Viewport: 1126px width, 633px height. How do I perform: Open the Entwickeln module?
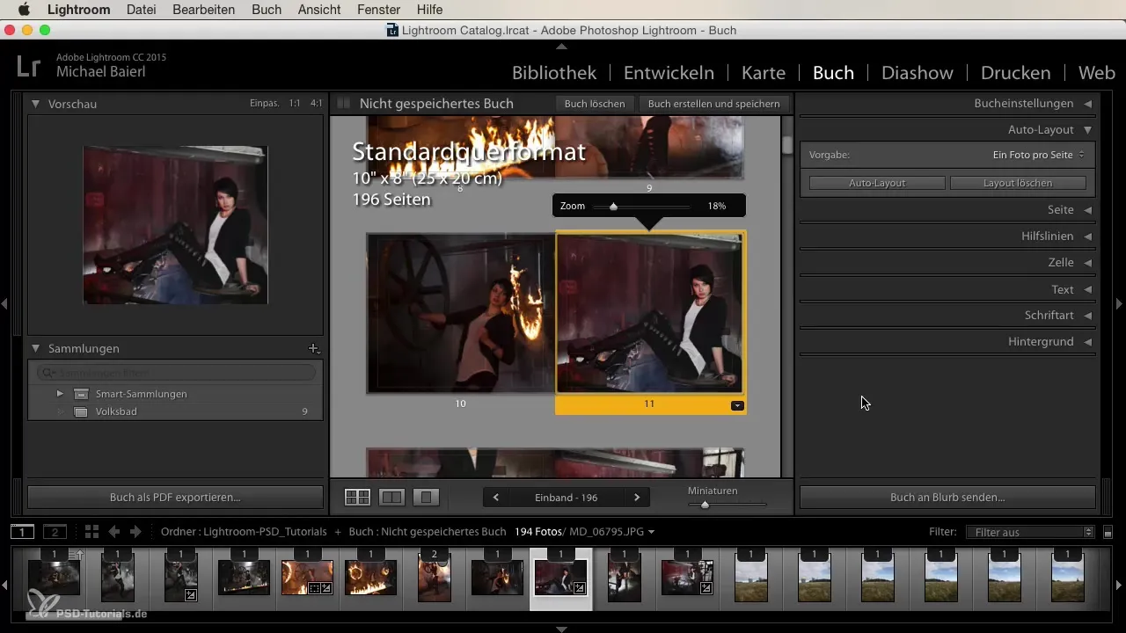click(669, 73)
